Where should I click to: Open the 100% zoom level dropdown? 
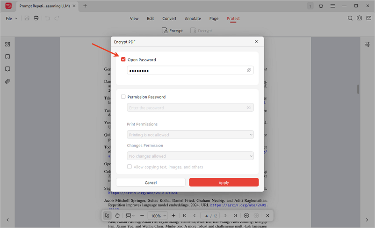tap(158, 216)
